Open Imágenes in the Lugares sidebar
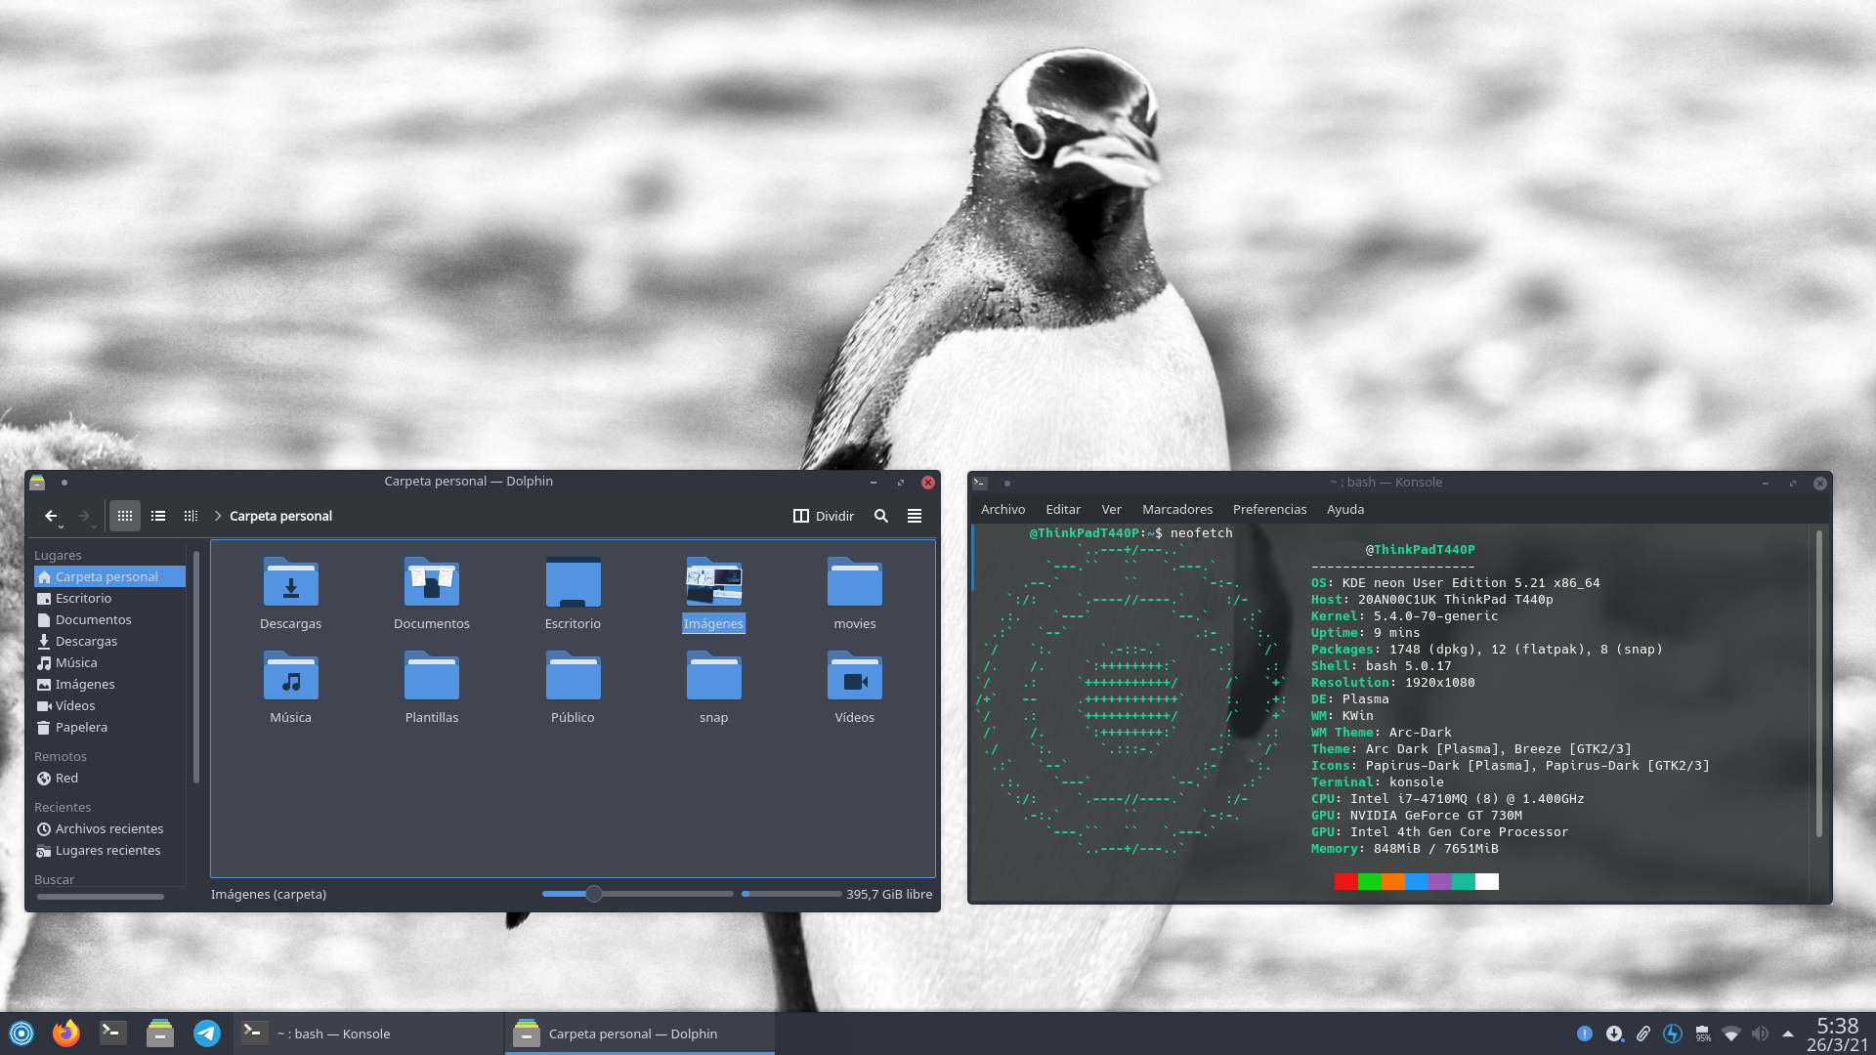 click(109, 684)
